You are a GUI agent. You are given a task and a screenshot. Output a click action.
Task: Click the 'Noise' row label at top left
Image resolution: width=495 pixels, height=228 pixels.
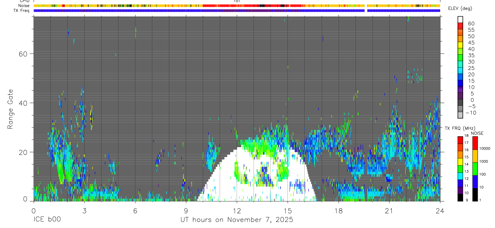tap(24, 6)
